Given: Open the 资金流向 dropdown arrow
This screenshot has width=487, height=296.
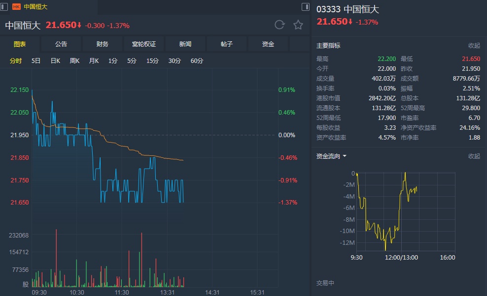Looking at the screenshot, I should click(x=345, y=156).
